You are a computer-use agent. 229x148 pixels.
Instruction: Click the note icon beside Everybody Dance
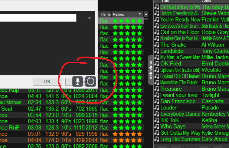click(x=157, y=114)
